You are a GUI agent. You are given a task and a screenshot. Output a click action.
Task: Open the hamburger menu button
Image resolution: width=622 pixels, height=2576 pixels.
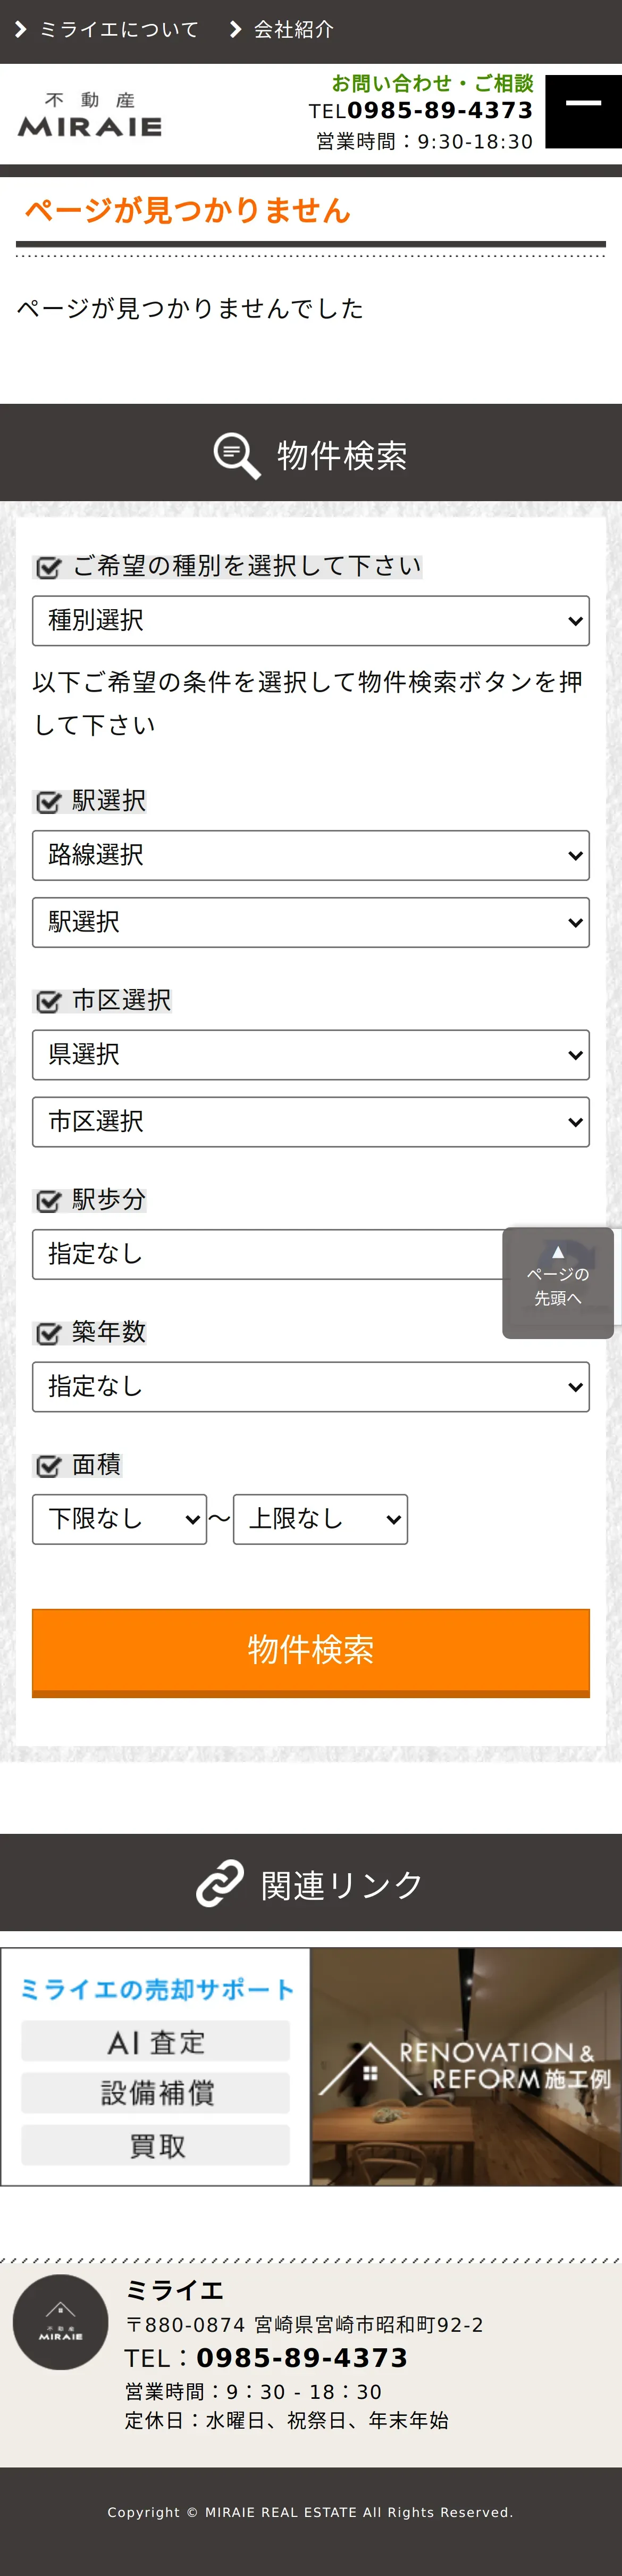tap(583, 111)
